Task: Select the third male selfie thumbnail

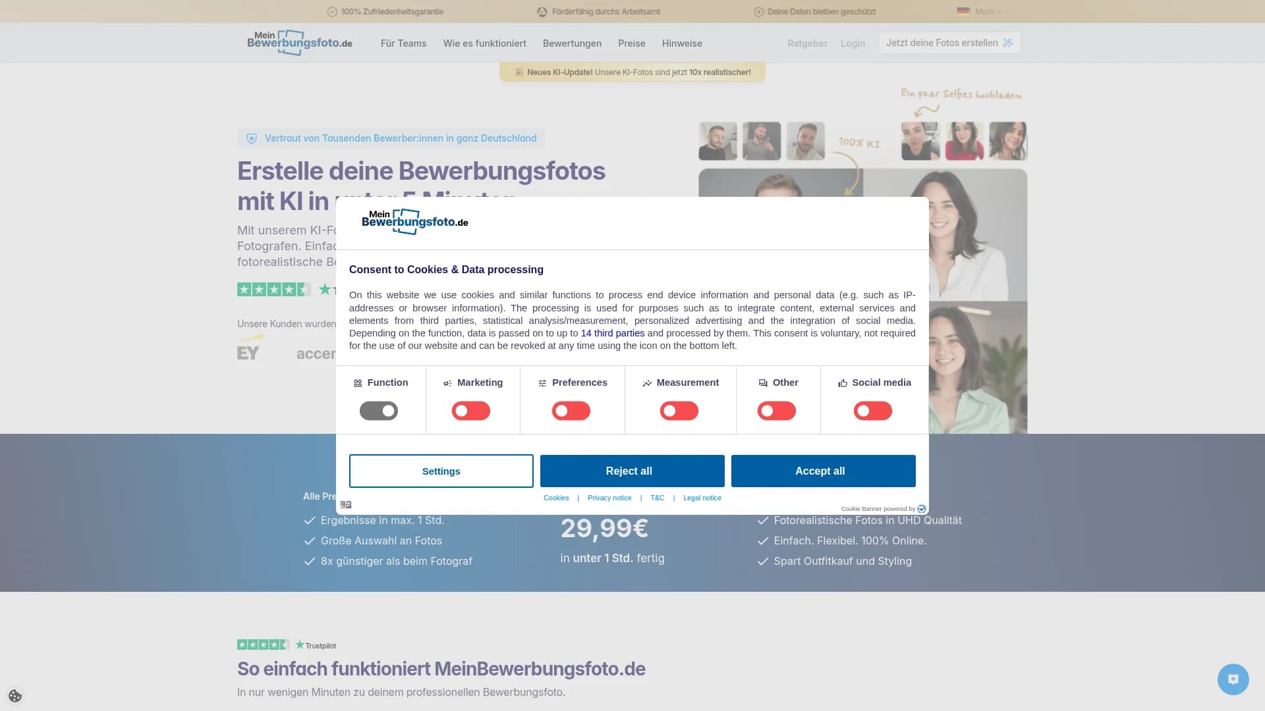Action: tap(806, 141)
